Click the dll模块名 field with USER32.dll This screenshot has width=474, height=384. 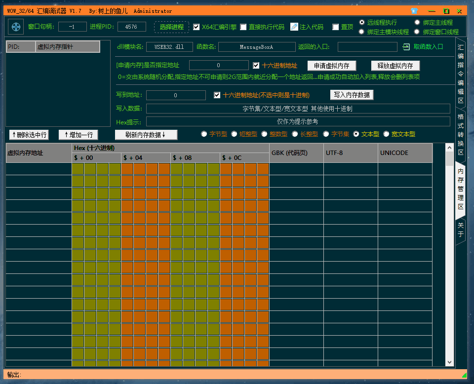169,47
